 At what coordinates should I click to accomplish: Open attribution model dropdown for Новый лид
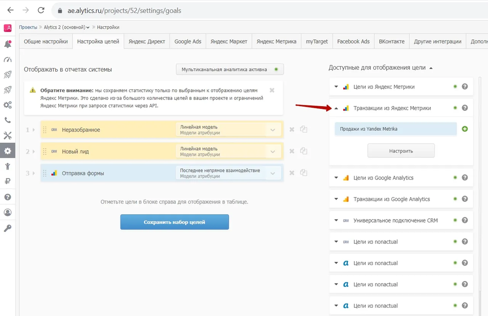tap(228, 151)
